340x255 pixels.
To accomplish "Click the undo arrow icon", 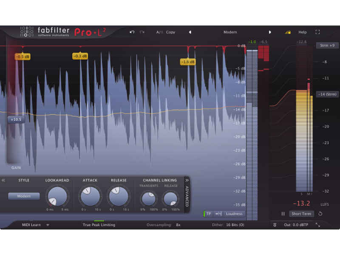I will 132,32.
